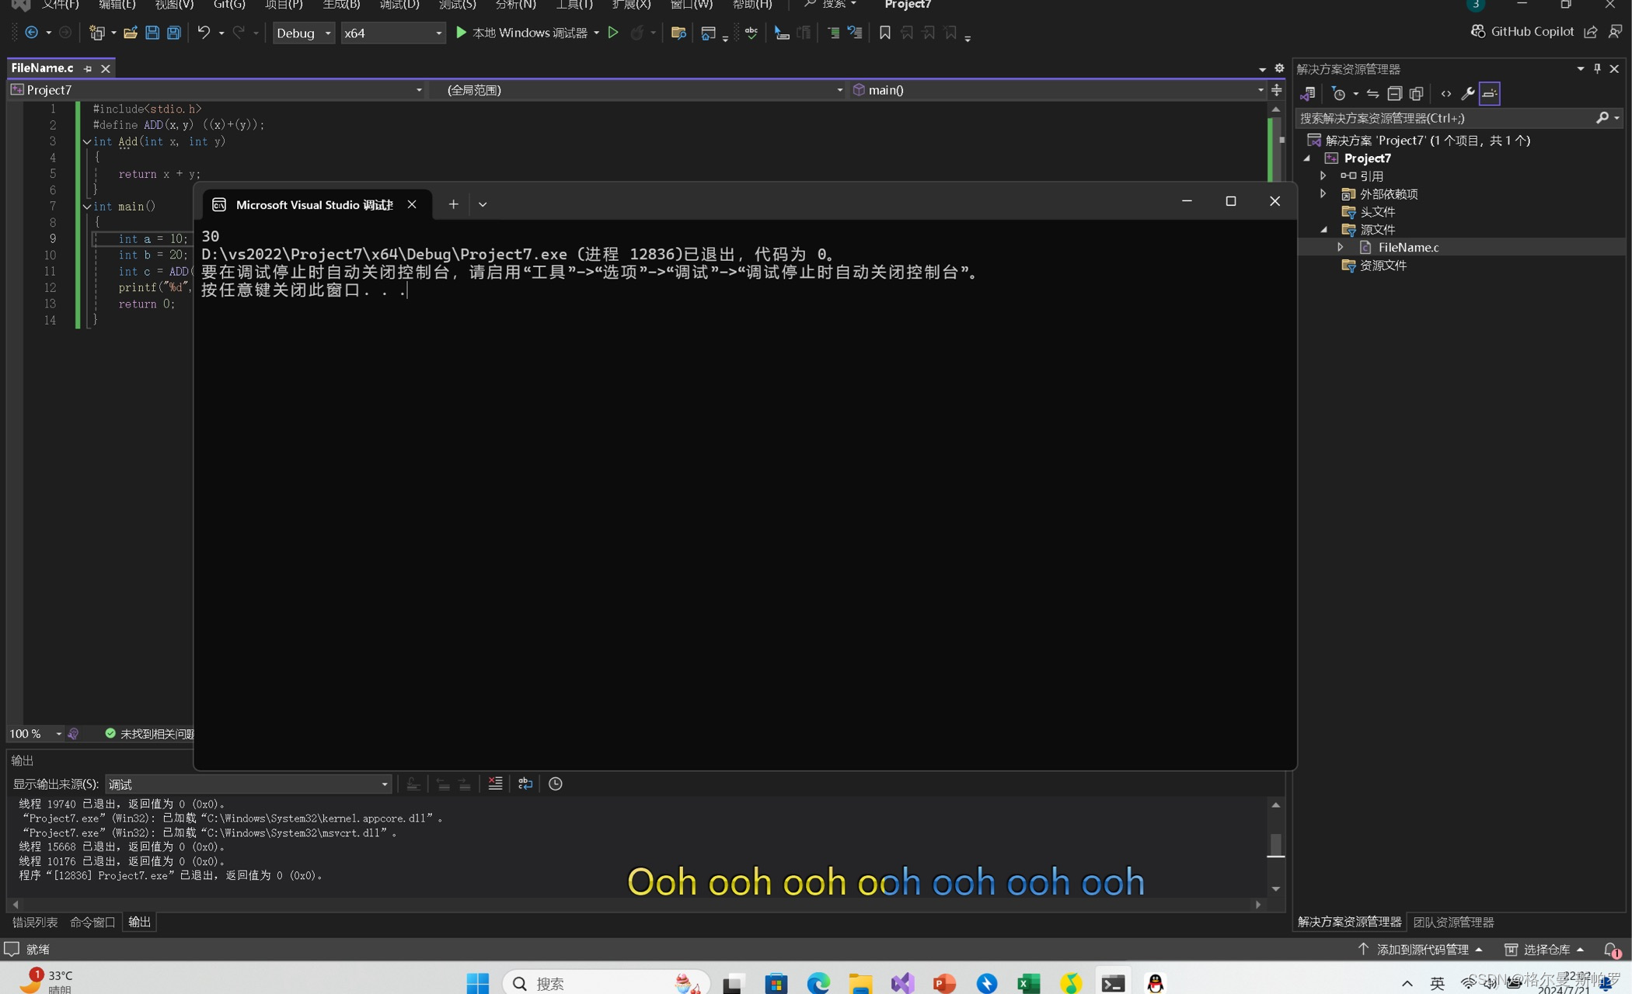Select FileName.c in Solution Explorer
Screen dimensions: 1632x994
1407,248
